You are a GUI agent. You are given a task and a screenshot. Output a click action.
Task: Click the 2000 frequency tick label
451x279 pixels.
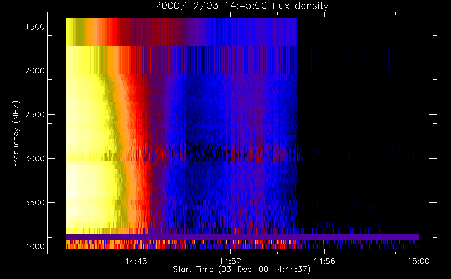pos(35,71)
